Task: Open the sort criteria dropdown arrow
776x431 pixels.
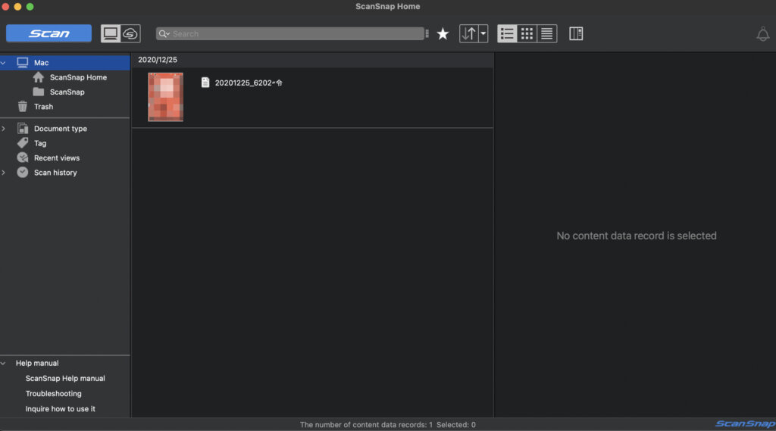Action: tap(483, 33)
